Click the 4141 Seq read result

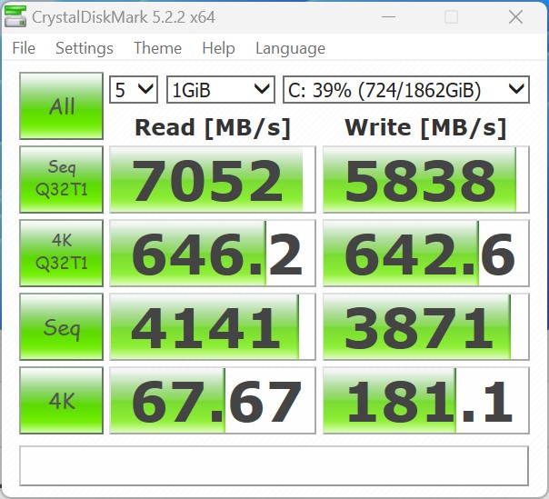point(213,326)
